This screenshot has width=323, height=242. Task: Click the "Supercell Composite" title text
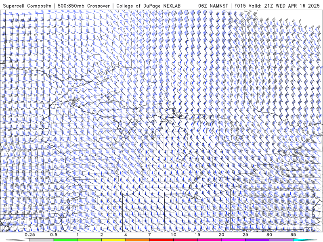pyautogui.click(x=27, y=6)
